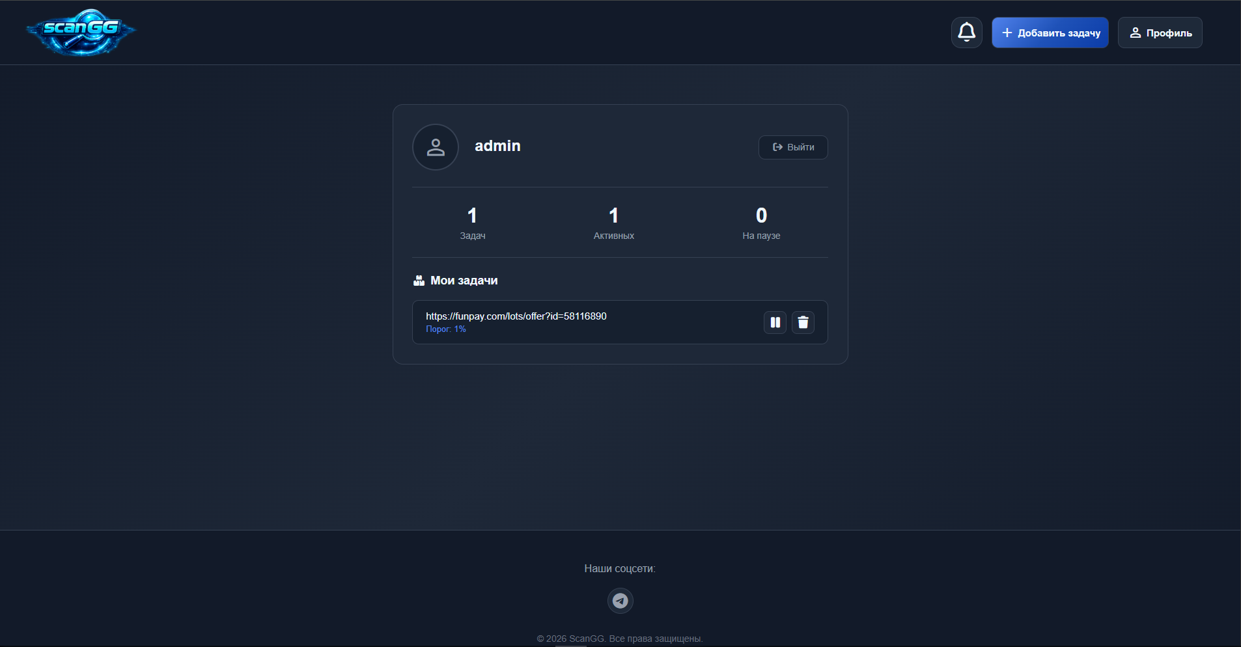
Task: Open the Профиль menu item
Action: (x=1160, y=33)
